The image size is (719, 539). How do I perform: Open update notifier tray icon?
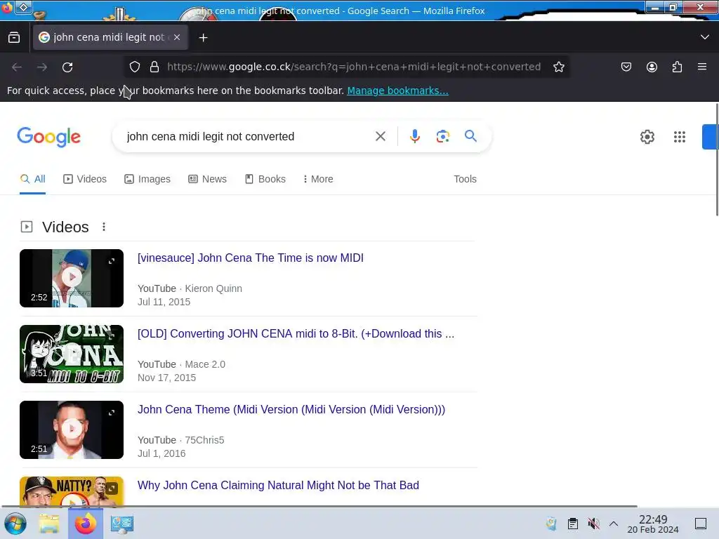[552, 524]
